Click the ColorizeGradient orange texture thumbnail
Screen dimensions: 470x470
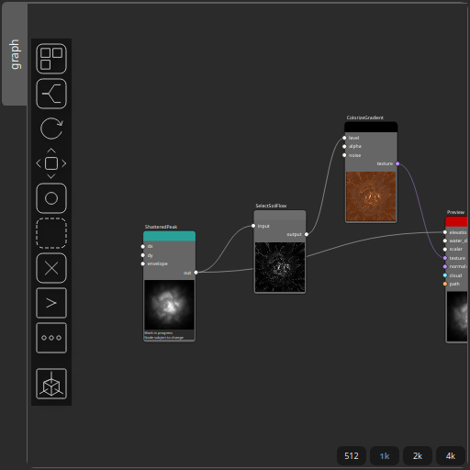click(x=371, y=196)
